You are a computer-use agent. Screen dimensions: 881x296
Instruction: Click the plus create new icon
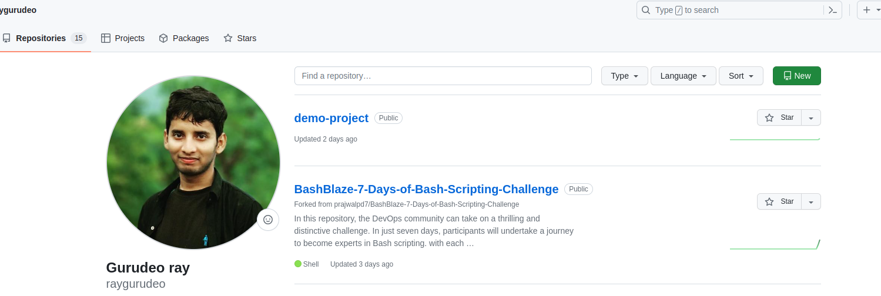click(867, 10)
